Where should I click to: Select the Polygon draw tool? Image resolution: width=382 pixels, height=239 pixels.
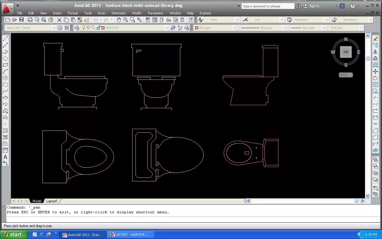coord(5,58)
